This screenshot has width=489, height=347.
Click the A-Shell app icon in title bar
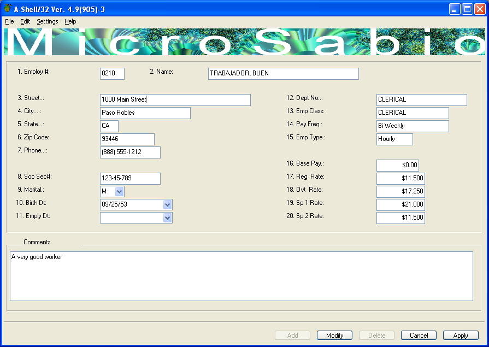click(x=8, y=9)
